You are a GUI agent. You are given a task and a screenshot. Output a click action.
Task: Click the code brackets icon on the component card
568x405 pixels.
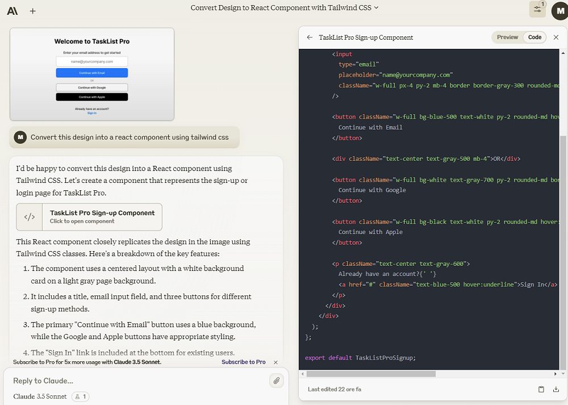[x=30, y=217]
